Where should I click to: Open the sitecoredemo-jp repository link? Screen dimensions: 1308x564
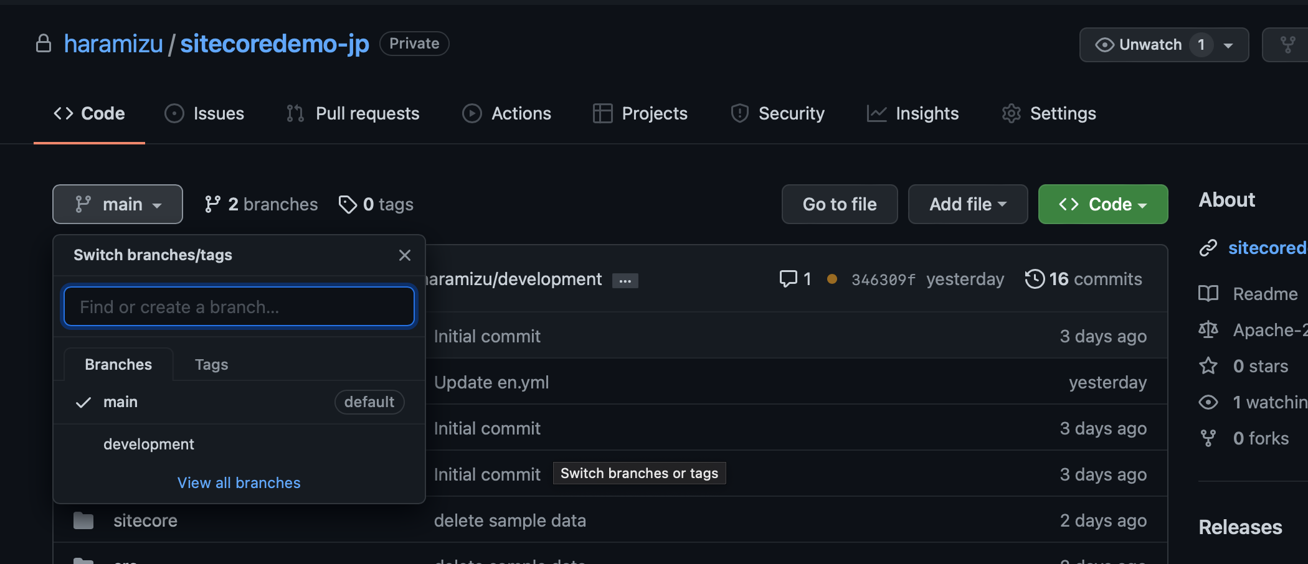point(275,44)
